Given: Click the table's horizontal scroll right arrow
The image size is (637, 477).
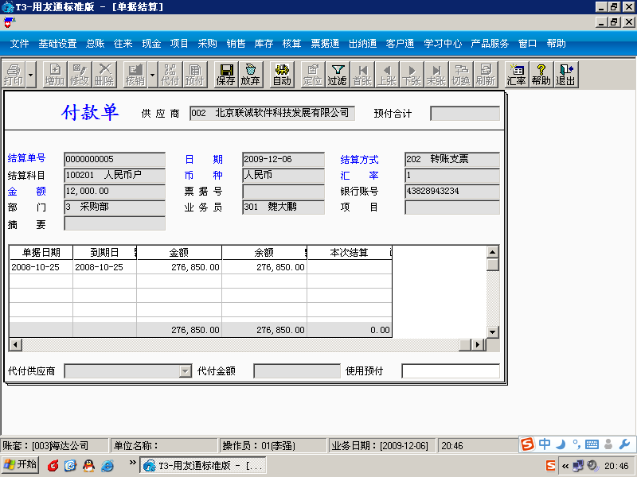Looking at the screenshot, I should pos(478,345).
